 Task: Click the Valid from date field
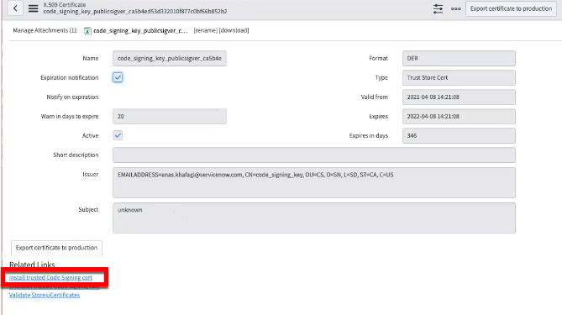click(x=459, y=97)
